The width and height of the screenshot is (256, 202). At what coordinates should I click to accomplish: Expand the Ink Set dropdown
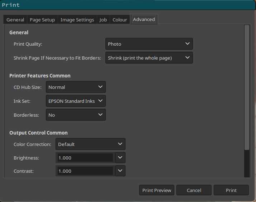(x=76, y=101)
